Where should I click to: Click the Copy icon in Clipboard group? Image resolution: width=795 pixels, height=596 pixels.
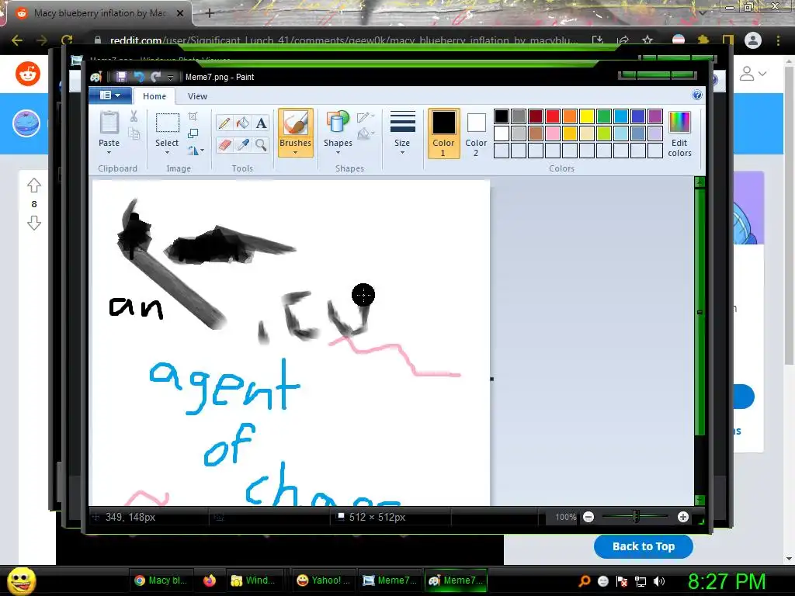[x=134, y=133]
